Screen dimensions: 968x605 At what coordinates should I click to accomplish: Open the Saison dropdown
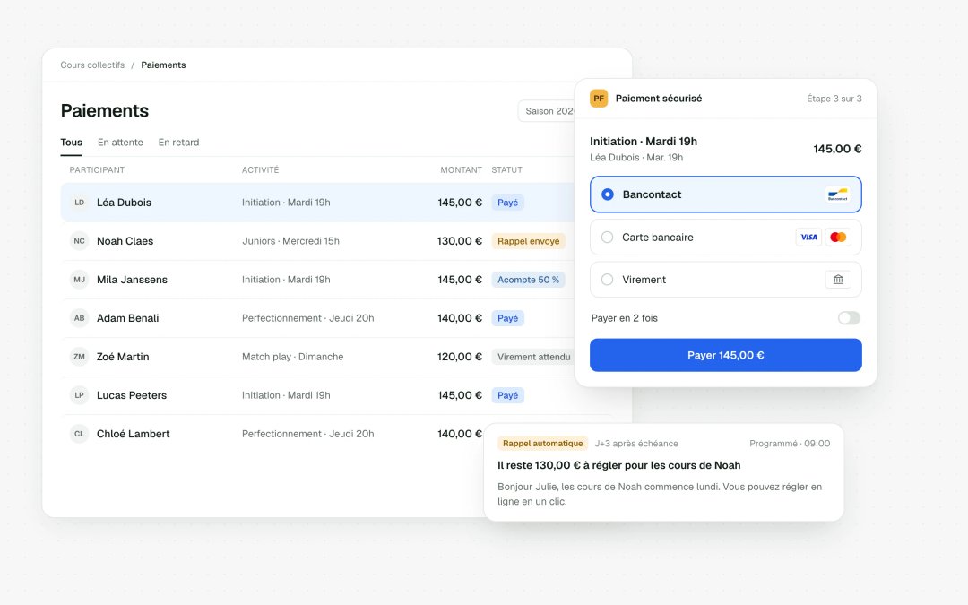[547, 111]
